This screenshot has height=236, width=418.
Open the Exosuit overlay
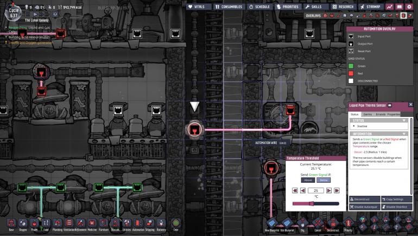point(397,16)
